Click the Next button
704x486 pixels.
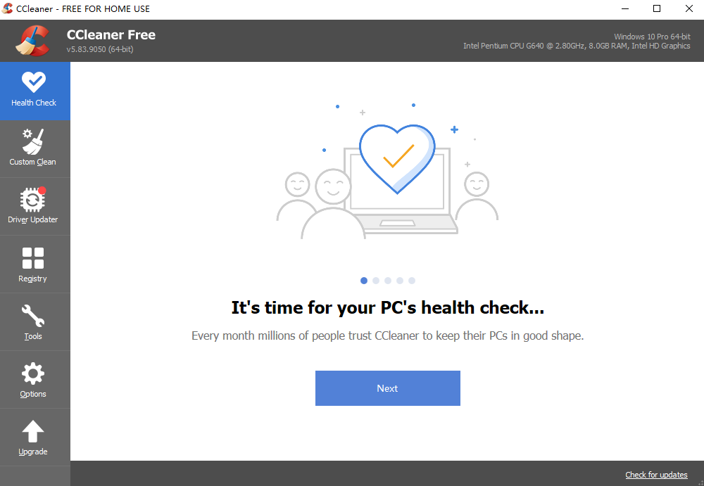pos(387,388)
